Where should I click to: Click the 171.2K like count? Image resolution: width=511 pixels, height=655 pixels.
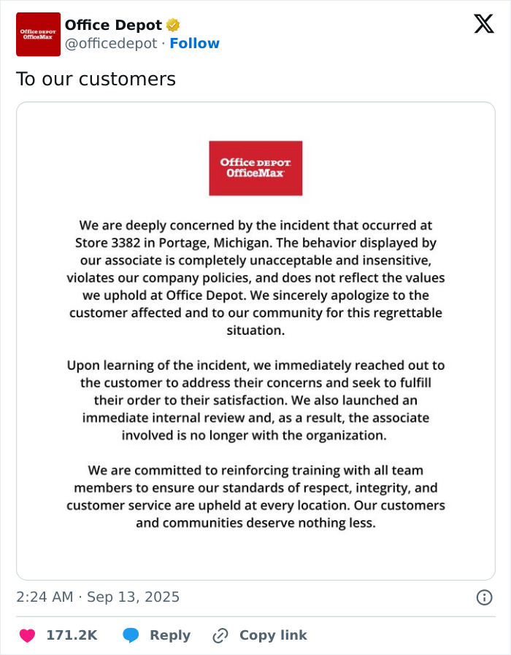pos(72,635)
